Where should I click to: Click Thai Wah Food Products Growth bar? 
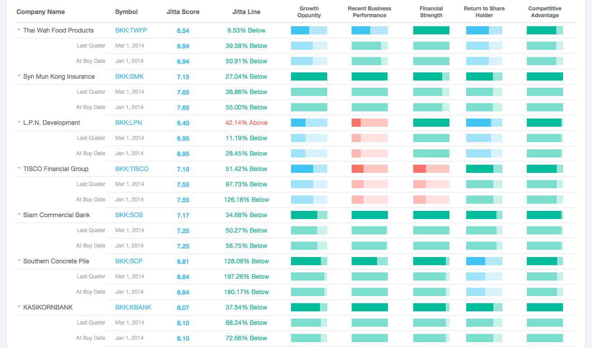click(x=309, y=31)
